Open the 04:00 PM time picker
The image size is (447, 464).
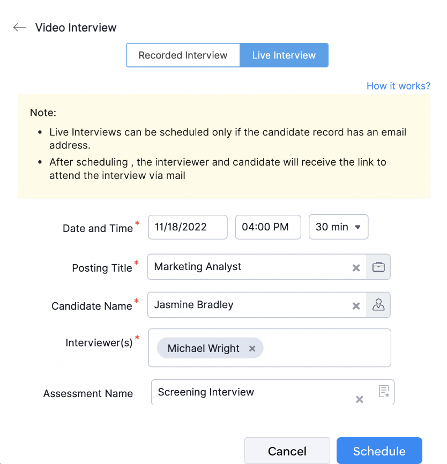tap(269, 227)
